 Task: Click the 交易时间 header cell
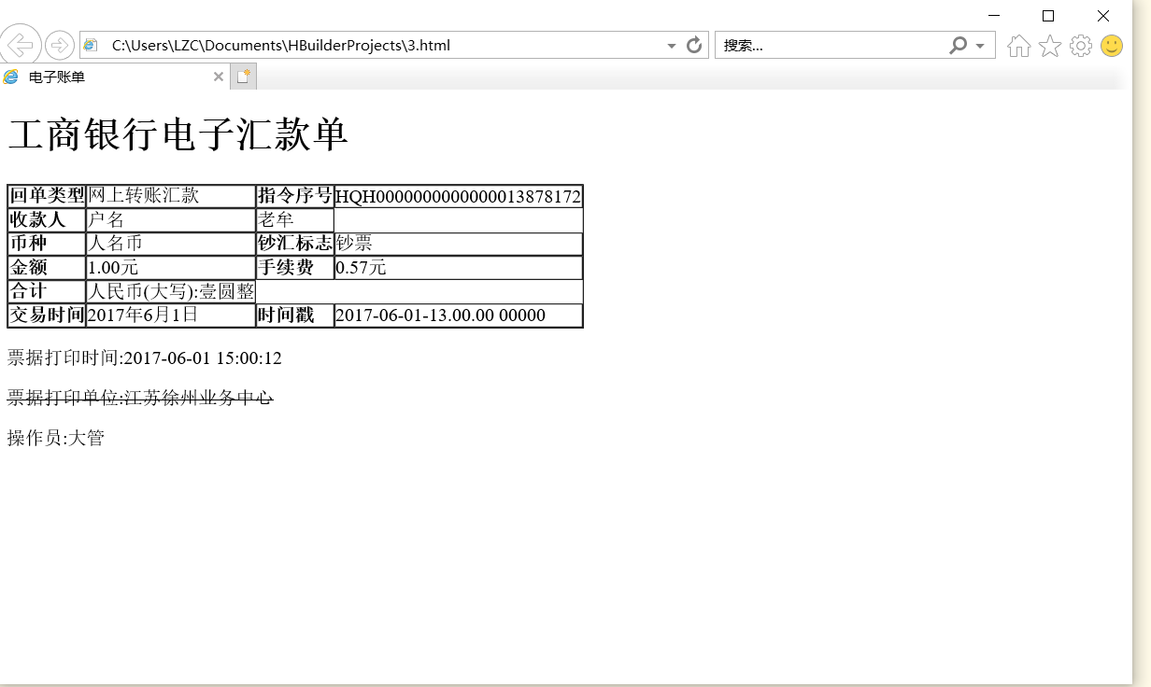(47, 315)
